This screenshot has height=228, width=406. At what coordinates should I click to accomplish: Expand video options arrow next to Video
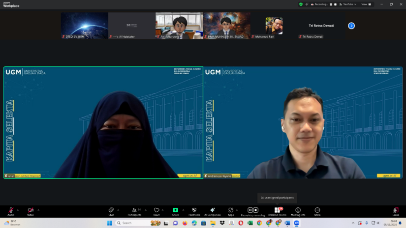[x=38, y=210]
